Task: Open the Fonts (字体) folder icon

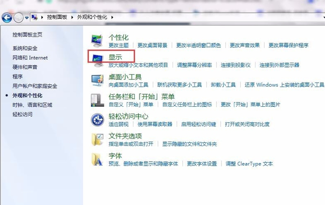Action: pyautogui.click(x=97, y=159)
